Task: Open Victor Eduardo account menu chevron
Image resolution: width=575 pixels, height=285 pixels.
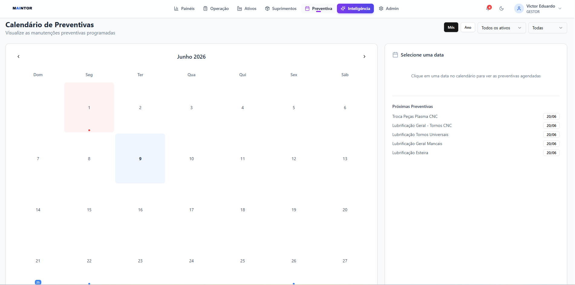Action: (x=560, y=8)
